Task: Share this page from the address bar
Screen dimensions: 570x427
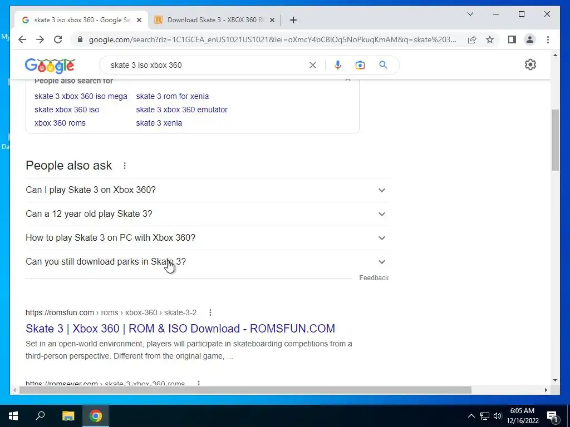Action: [x=472, y=39]
